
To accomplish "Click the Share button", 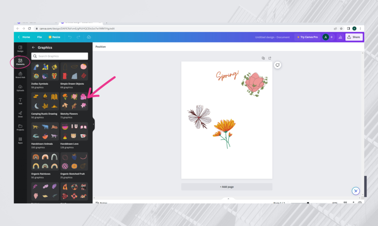I will (354, 37).
